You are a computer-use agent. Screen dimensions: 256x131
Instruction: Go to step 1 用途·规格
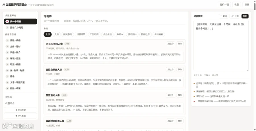20,41
